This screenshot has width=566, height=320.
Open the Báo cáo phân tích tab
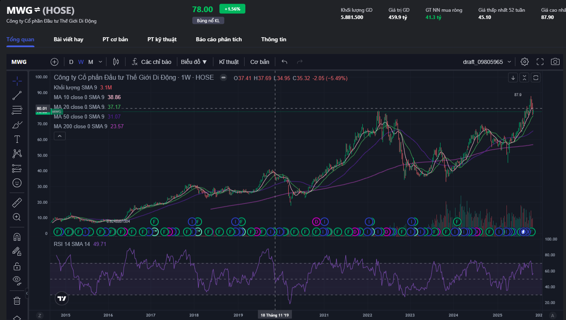pos(219,39)
